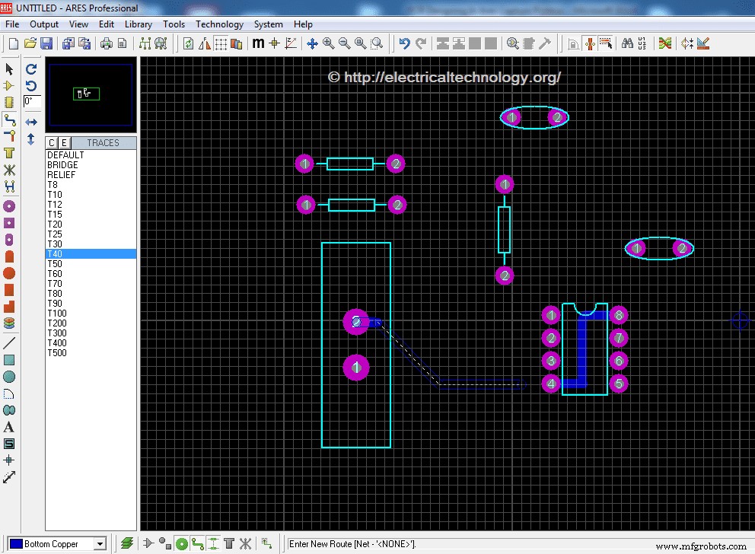Viewport: 755px width, 554px height.
Task: Click the Zoom In magnifier icon
Action: pos(327,43)
